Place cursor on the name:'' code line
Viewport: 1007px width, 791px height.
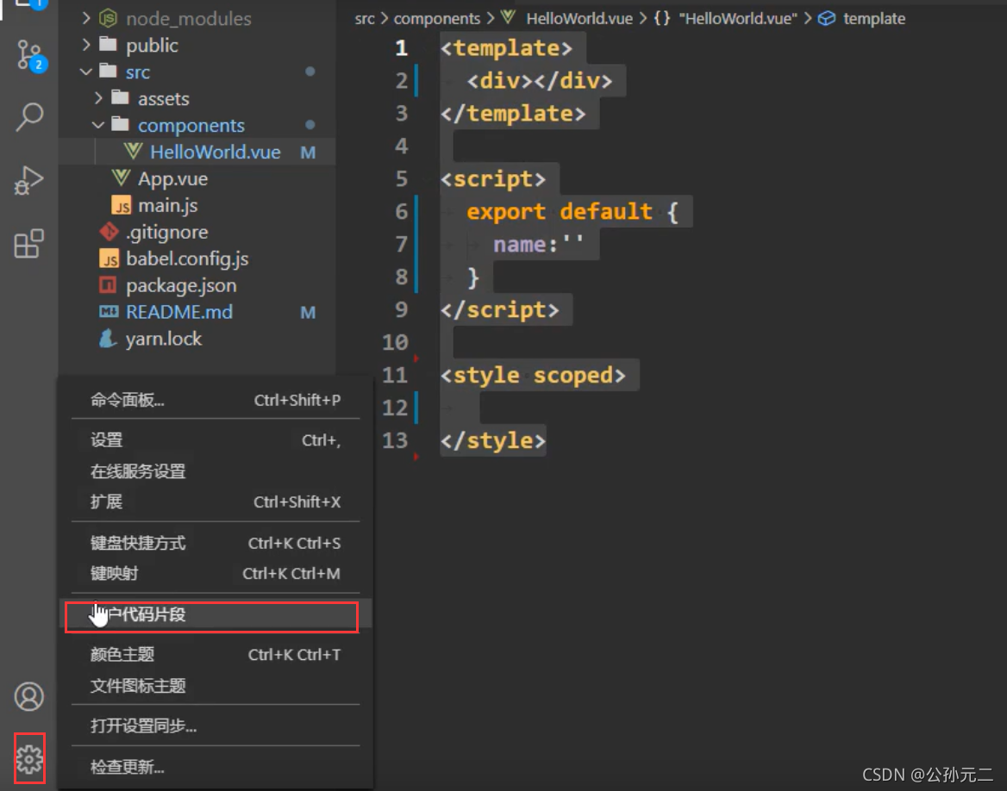[538, 245]
